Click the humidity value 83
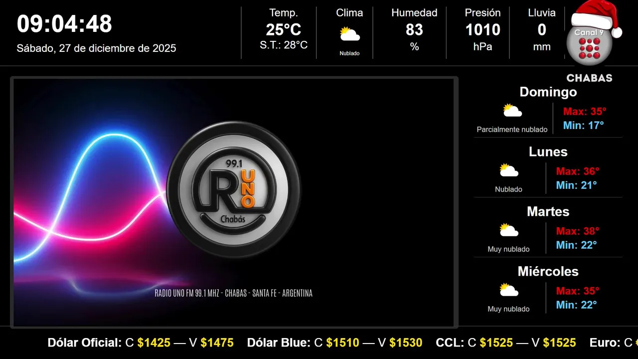 (414, 30)
